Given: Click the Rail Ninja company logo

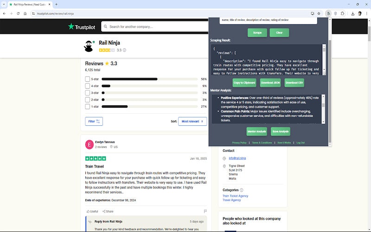Looking at the screenshot, I should [89, 46].
